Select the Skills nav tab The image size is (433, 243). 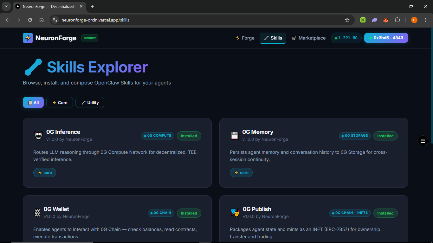pos(273,38)
